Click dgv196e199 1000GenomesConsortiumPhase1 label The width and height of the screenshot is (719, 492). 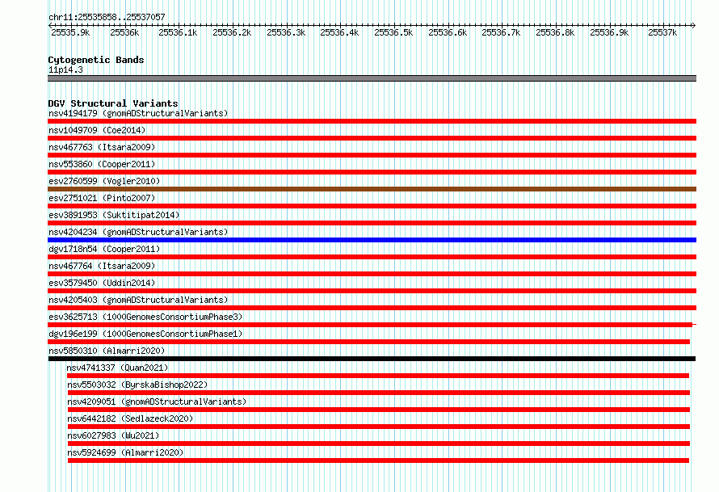pos(145,334)
